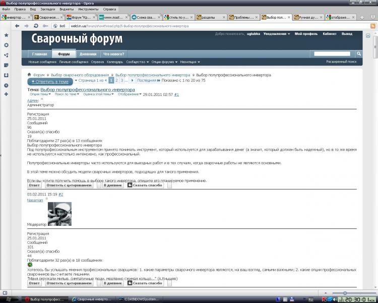
Task: Adjust the zoom slider in status bar
Action: pos(345,293)
